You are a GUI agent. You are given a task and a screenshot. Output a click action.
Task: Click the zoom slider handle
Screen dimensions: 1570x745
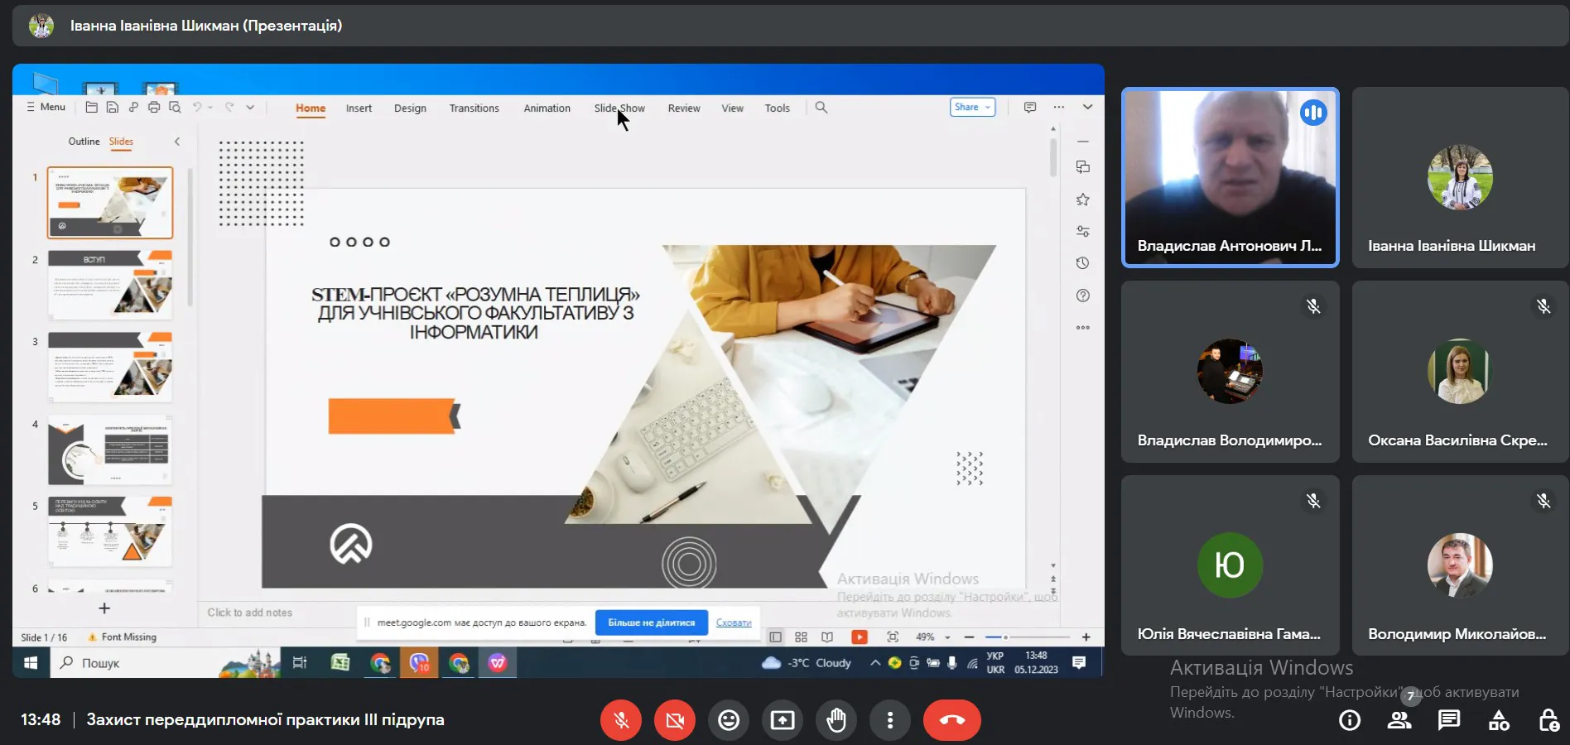(1005, 637)
